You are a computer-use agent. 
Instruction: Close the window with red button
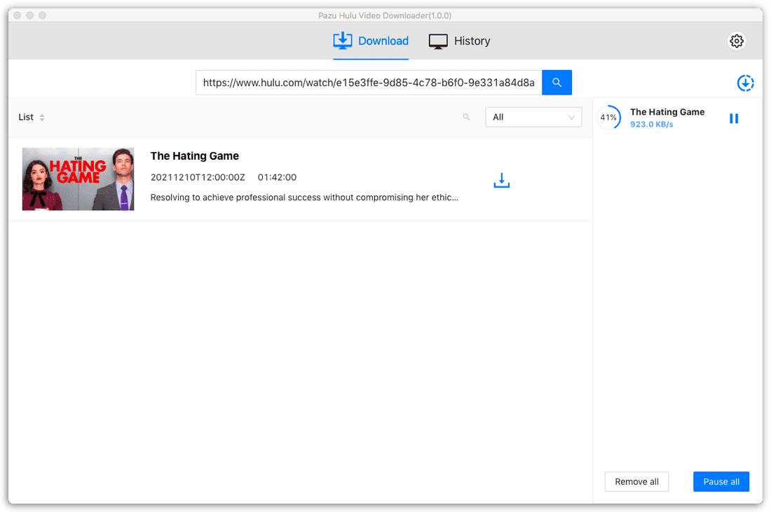[18, 15]
